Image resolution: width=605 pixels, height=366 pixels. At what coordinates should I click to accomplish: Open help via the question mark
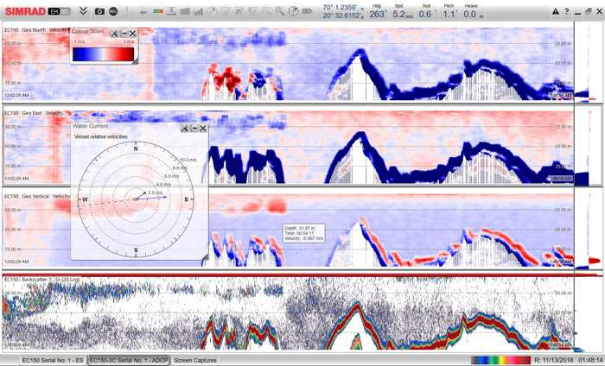tap(567, 11)
